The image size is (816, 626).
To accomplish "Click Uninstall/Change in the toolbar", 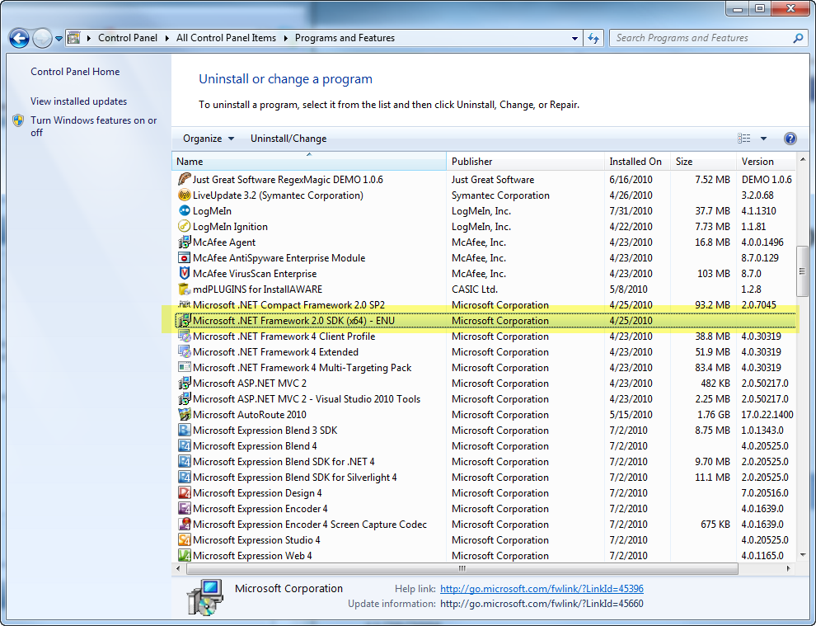I will [288, 139].
